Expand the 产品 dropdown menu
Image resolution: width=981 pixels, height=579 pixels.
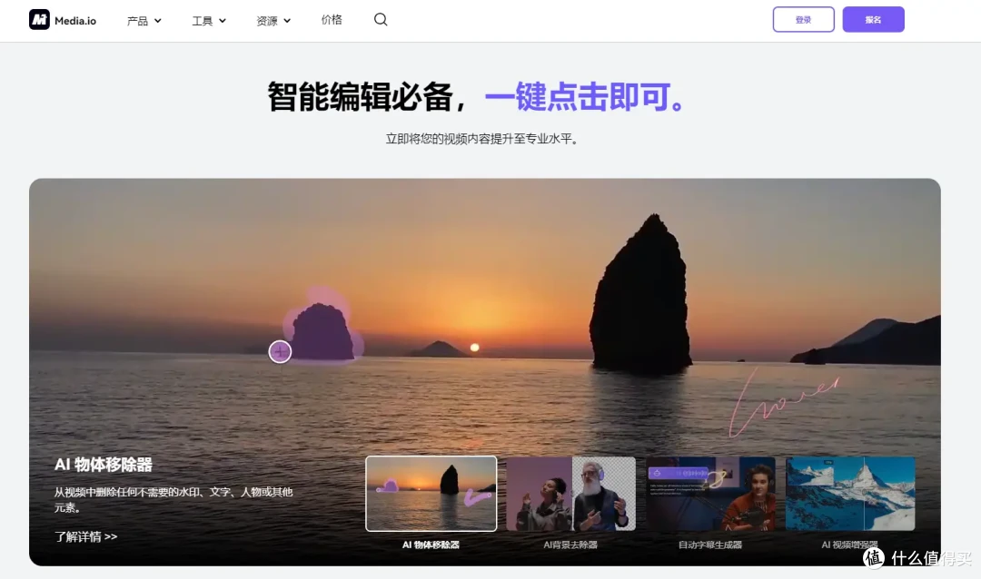point(144,20)
